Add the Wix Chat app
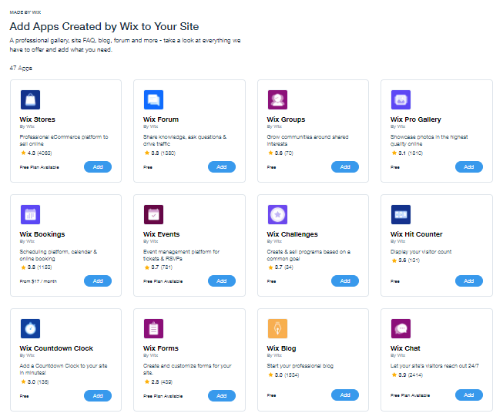The width and height of the screenshot is (503, 420). (469, 395)
